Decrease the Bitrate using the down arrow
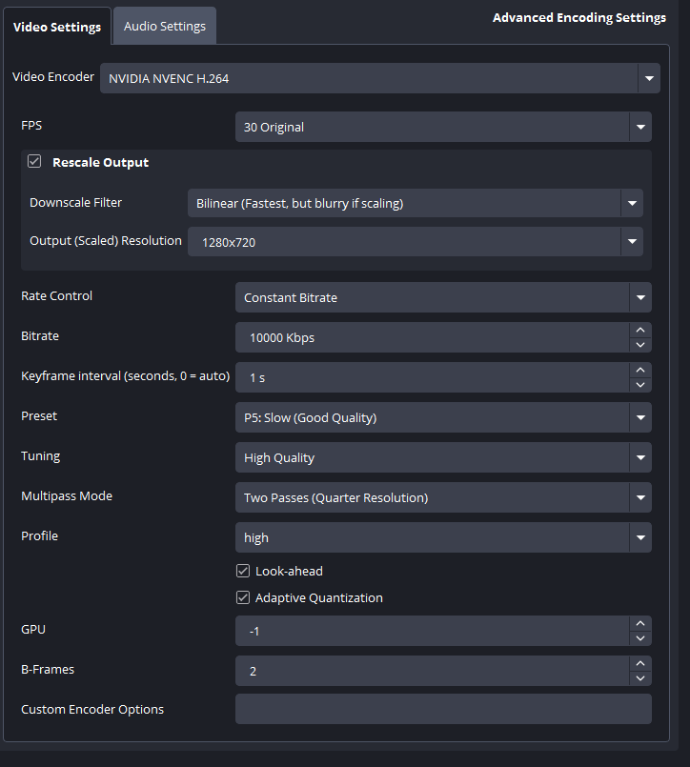Screen dimensions: 690x767 (x=640, y=345)
